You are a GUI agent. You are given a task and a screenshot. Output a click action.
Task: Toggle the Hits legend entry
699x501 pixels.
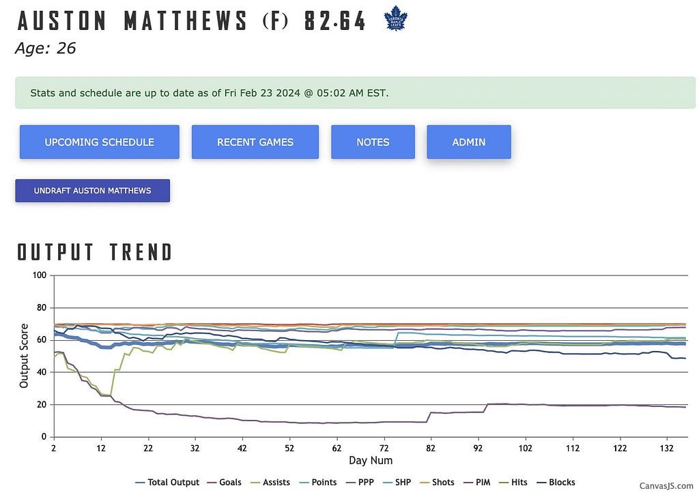point(513,483)
